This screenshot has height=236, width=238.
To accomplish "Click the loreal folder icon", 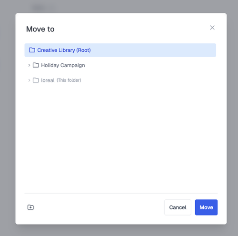I will 36,80.
